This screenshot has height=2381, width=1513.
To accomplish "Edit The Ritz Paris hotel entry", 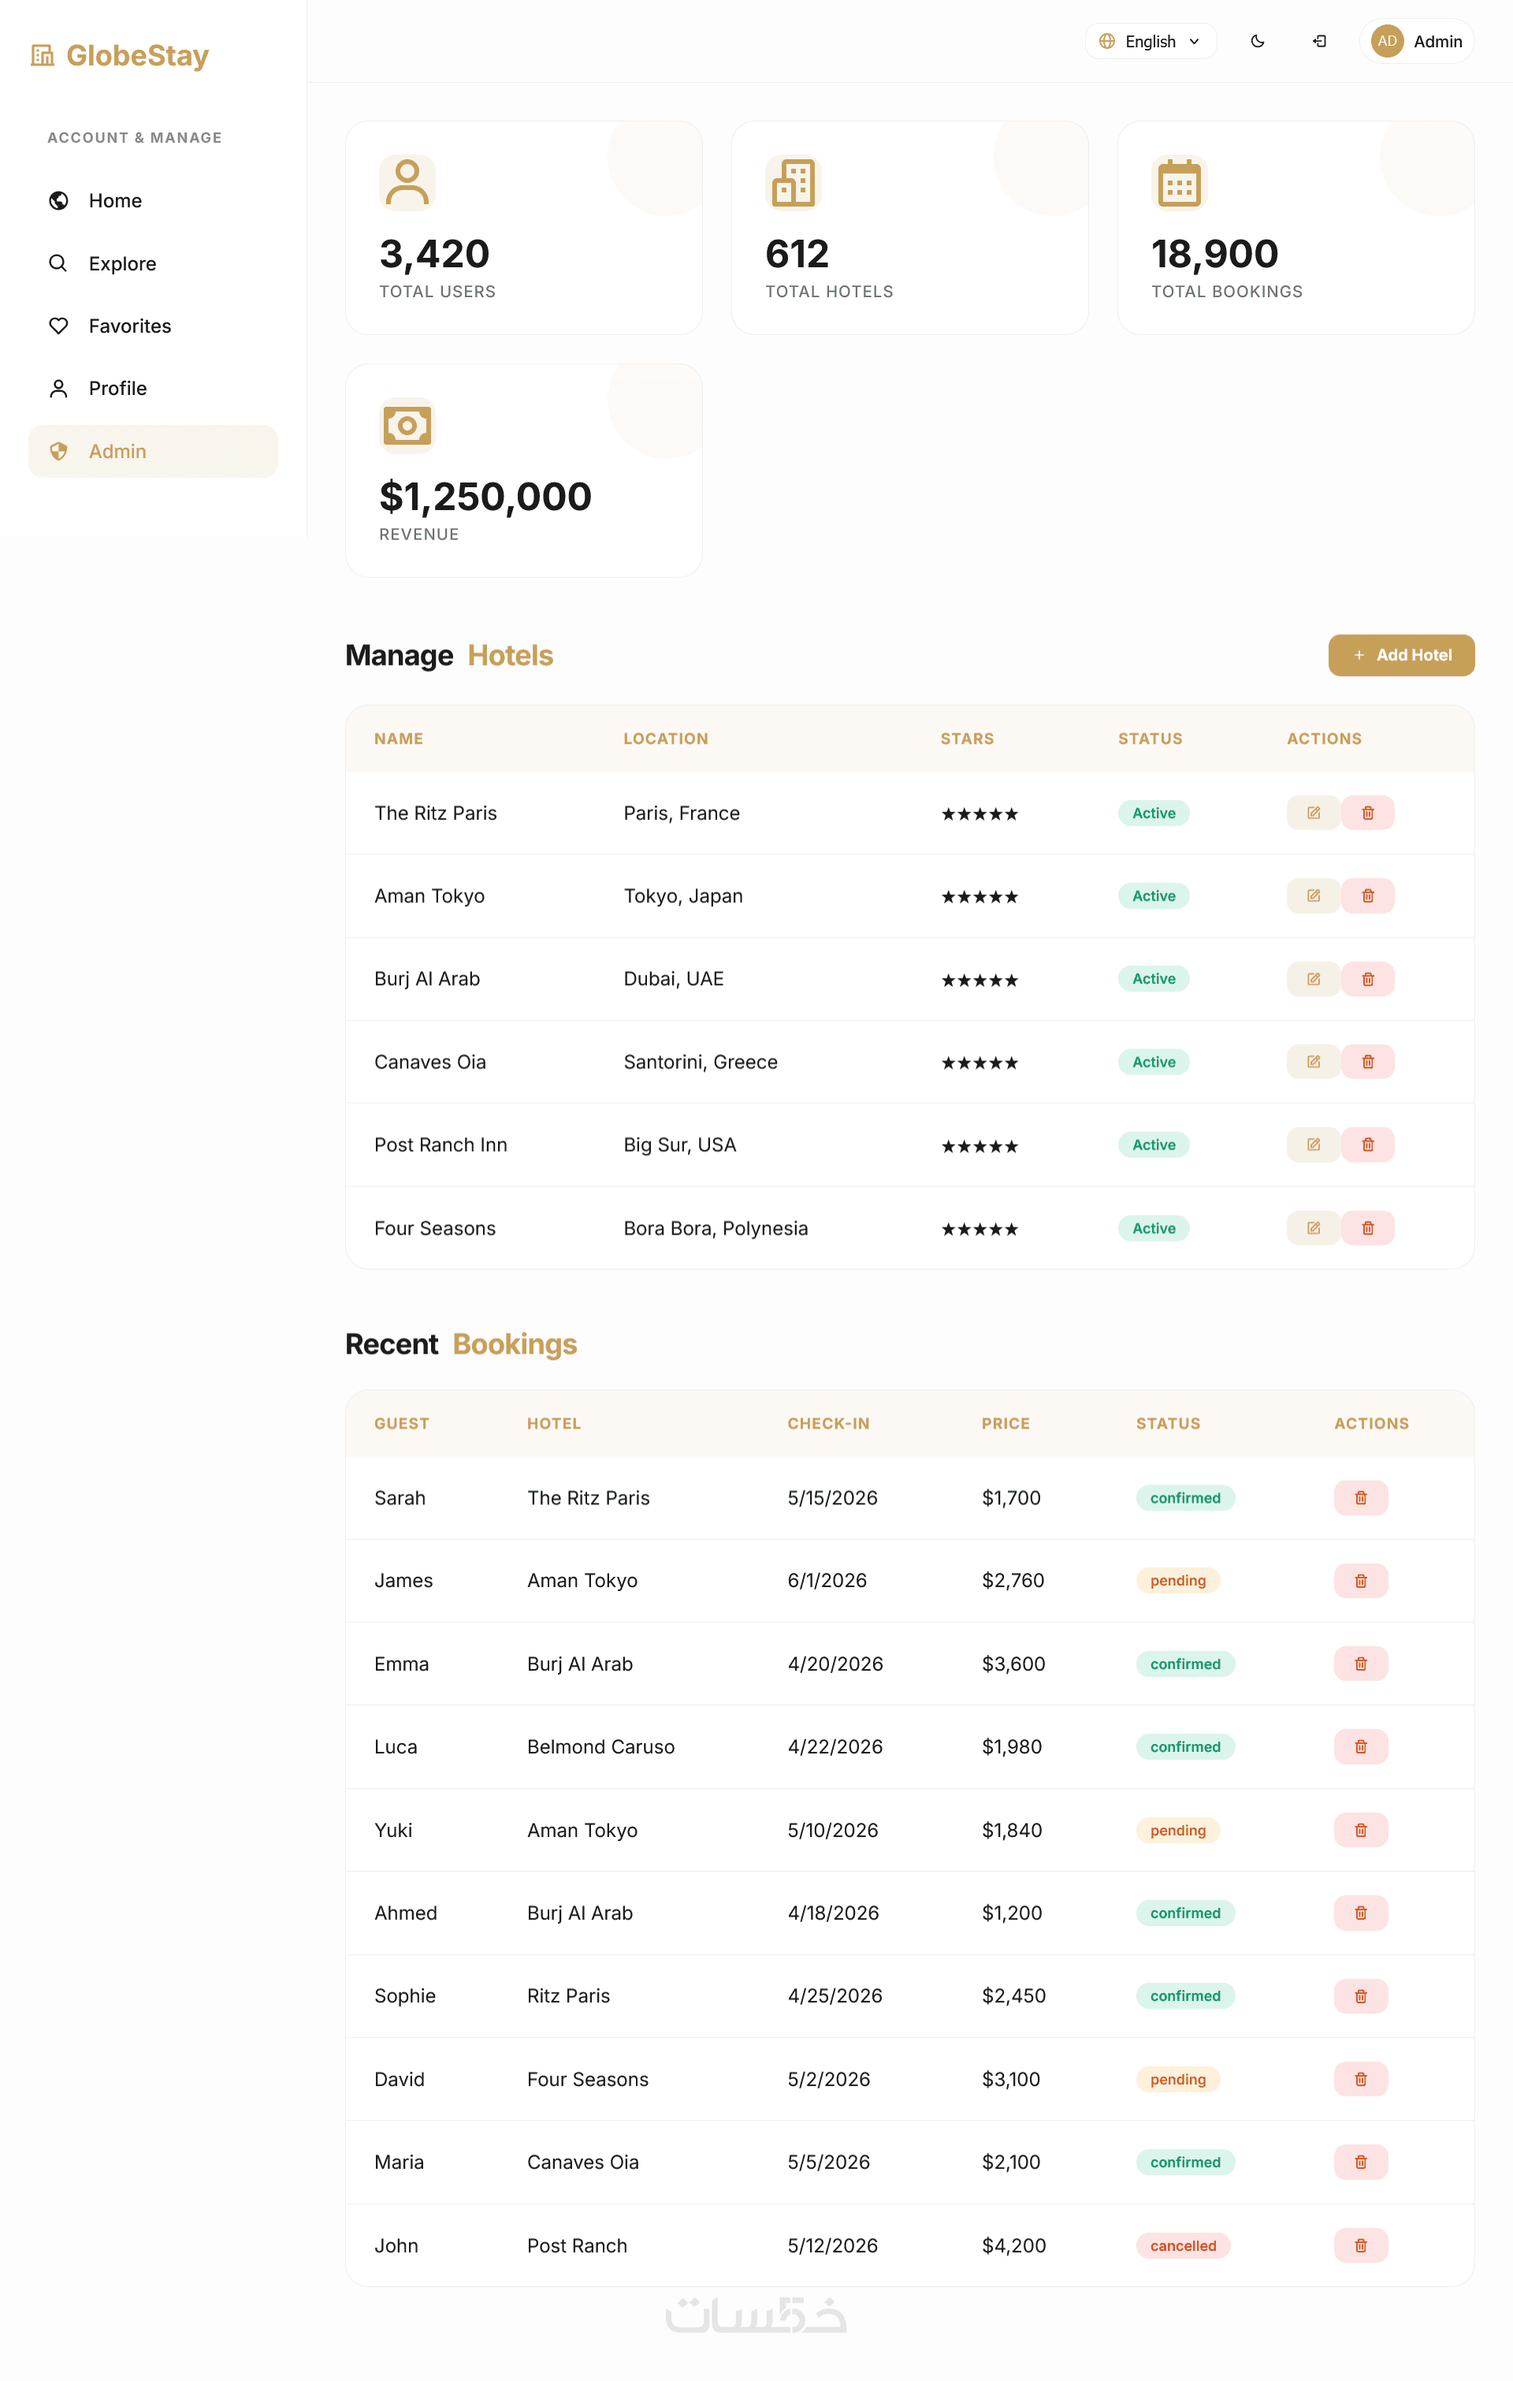I will [1312, 813].
